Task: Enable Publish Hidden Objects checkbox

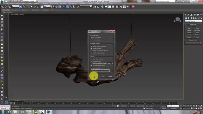Action: (92, 53)
